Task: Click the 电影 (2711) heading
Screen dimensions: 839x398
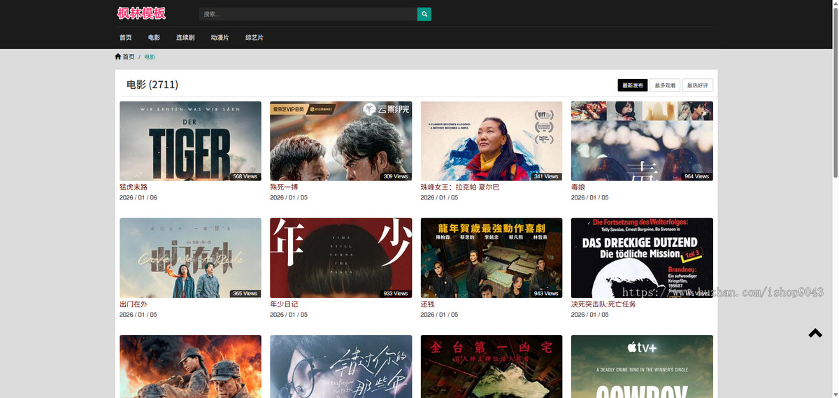Action: tap(152, 85)
